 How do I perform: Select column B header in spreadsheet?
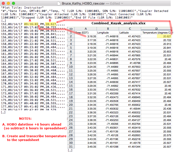(108, 29)
